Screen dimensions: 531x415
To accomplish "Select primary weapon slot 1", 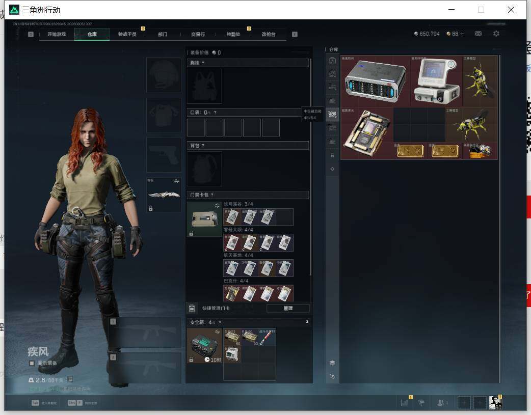I will click(x=145, y=333).
